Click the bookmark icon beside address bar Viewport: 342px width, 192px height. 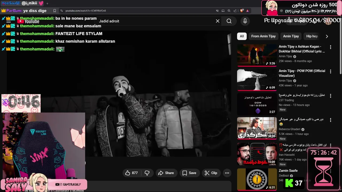55,11
